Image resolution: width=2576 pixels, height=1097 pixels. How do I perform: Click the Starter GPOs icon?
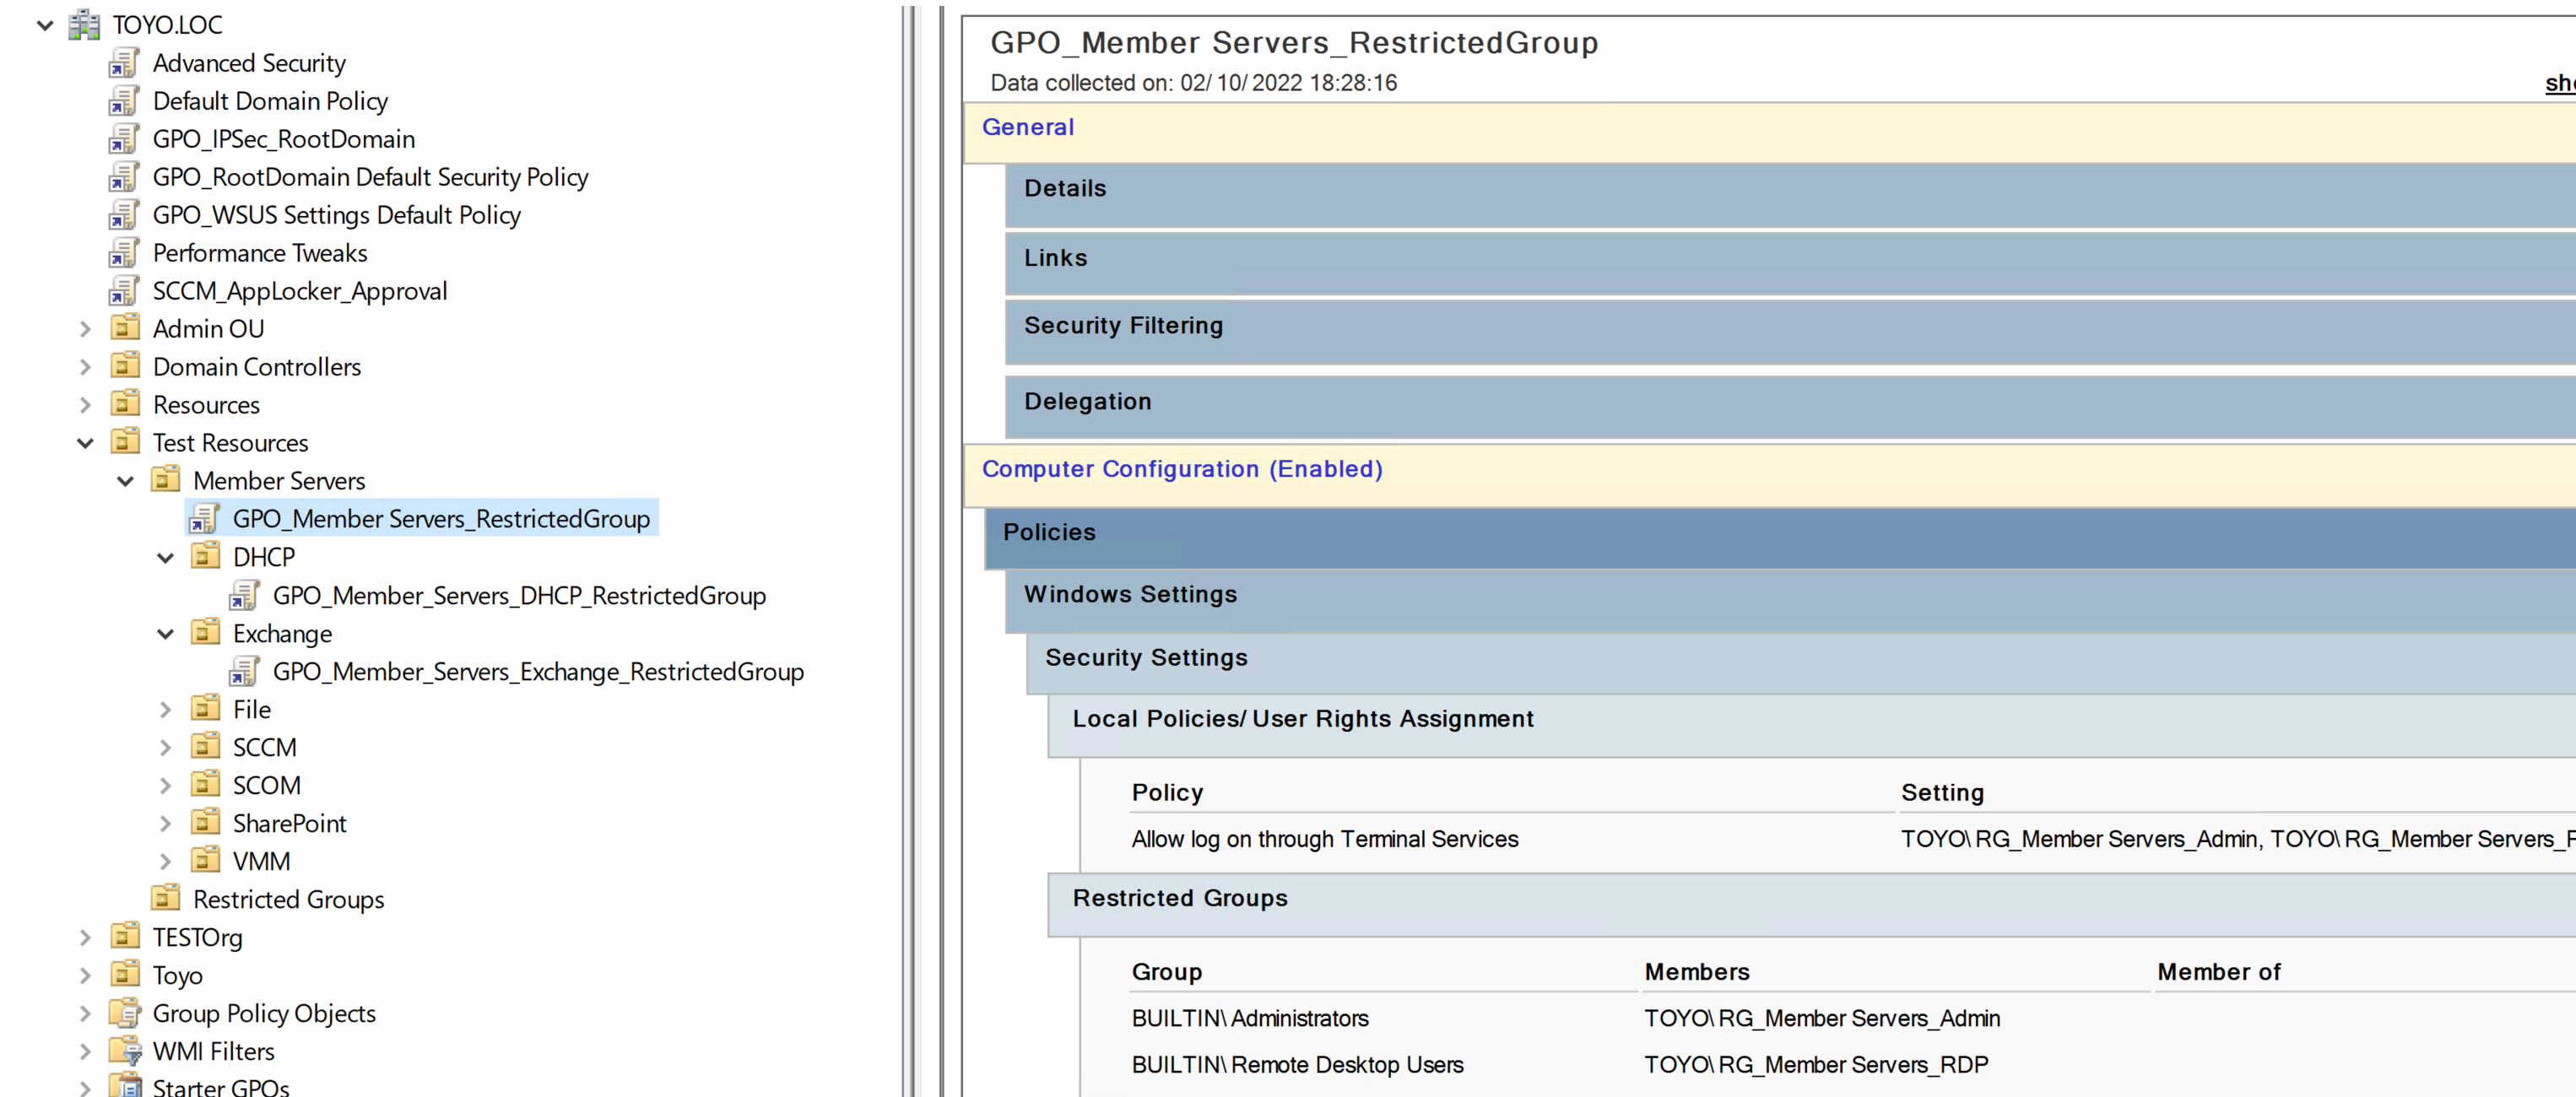pos(128,1087)
